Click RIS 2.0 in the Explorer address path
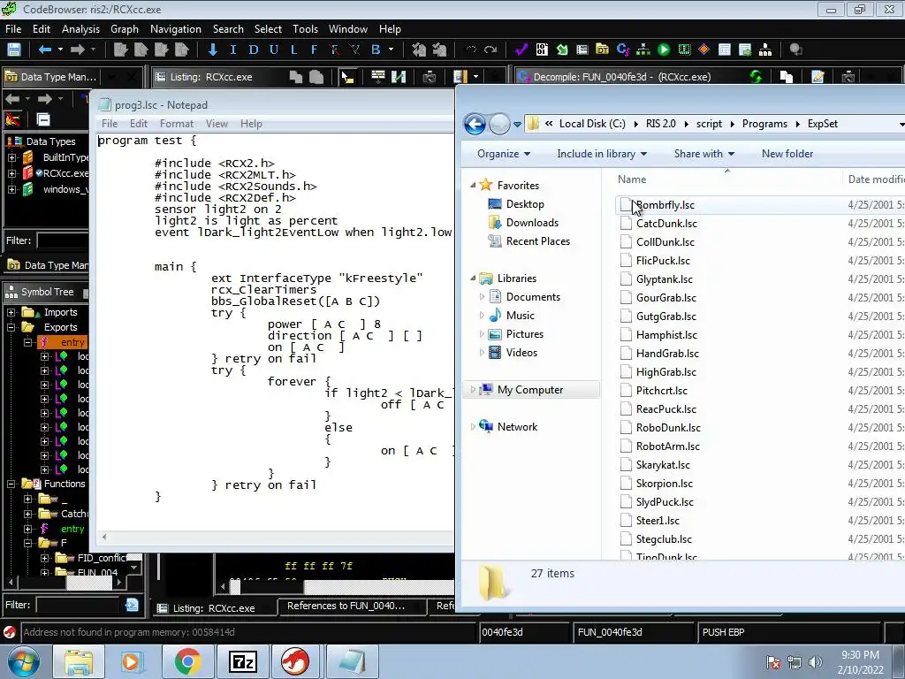905x679 pixels. pos(661,124)
